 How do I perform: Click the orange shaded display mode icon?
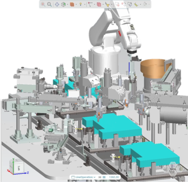tap(72, 4)
